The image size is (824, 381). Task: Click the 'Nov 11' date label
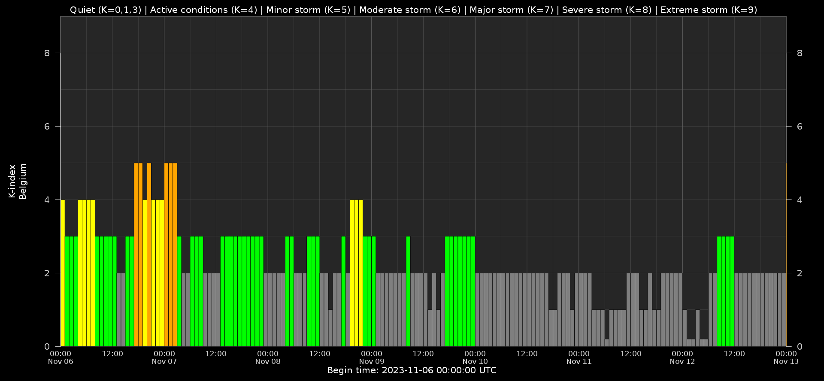(x=579, y=361)
